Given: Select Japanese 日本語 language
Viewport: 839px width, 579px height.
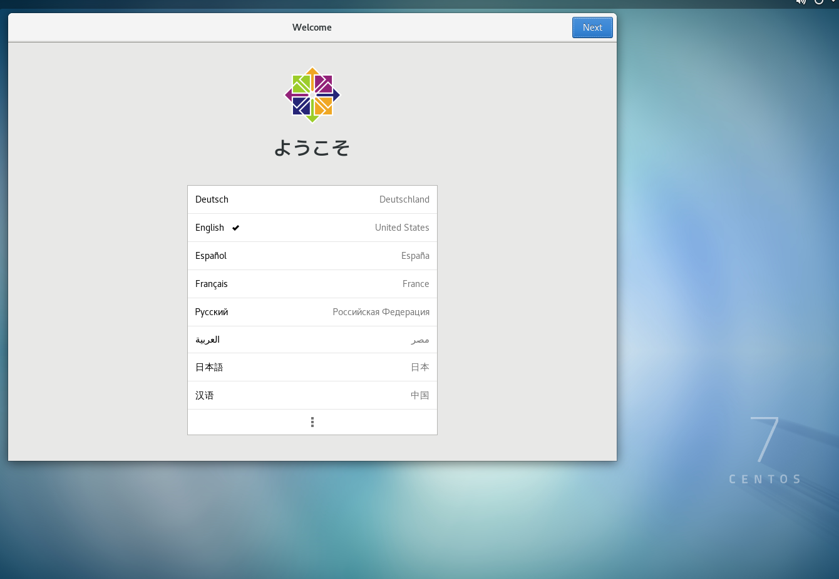Looking at the screenshot, I should [x=209, y=367].
